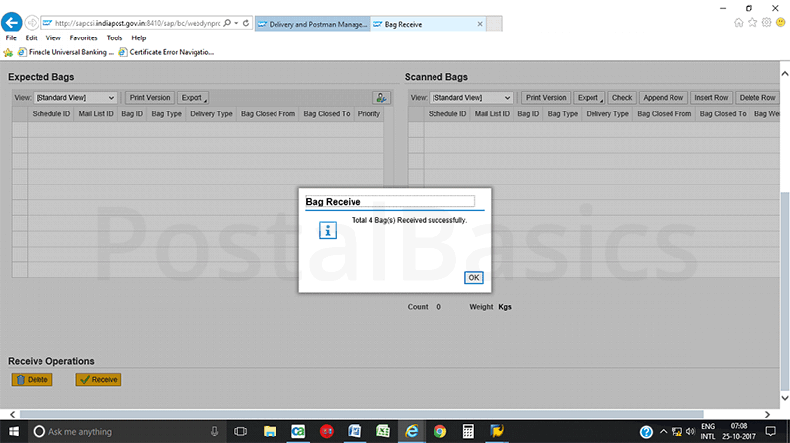Viewport: 790px width, 443px height.
Task: Click the Delete button under Receive Operations
Action: click(x=32, y=379)
